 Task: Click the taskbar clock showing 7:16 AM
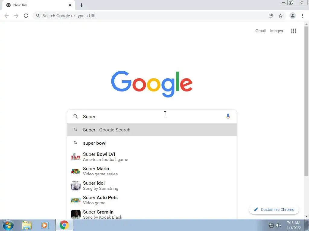[x=294, y=225]
